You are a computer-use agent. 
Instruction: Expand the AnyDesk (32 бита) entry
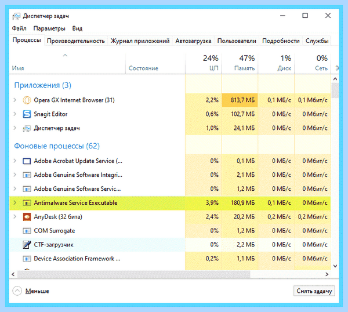[15, 216]
